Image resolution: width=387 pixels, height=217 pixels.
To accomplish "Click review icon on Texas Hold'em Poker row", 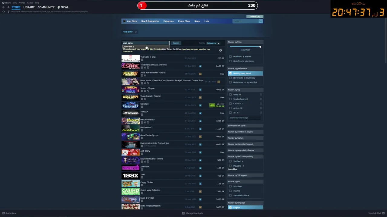I will tap(200, 74).
